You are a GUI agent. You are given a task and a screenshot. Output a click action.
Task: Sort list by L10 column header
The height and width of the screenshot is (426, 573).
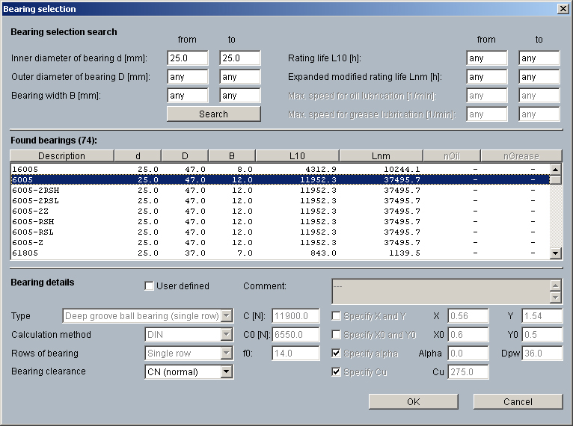pyautogui.click(x=297, y=156)
